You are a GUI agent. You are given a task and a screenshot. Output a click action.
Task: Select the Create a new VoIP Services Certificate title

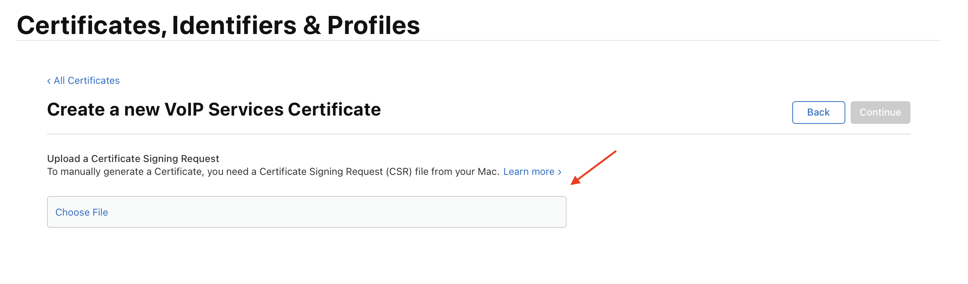tap(214, 110)
